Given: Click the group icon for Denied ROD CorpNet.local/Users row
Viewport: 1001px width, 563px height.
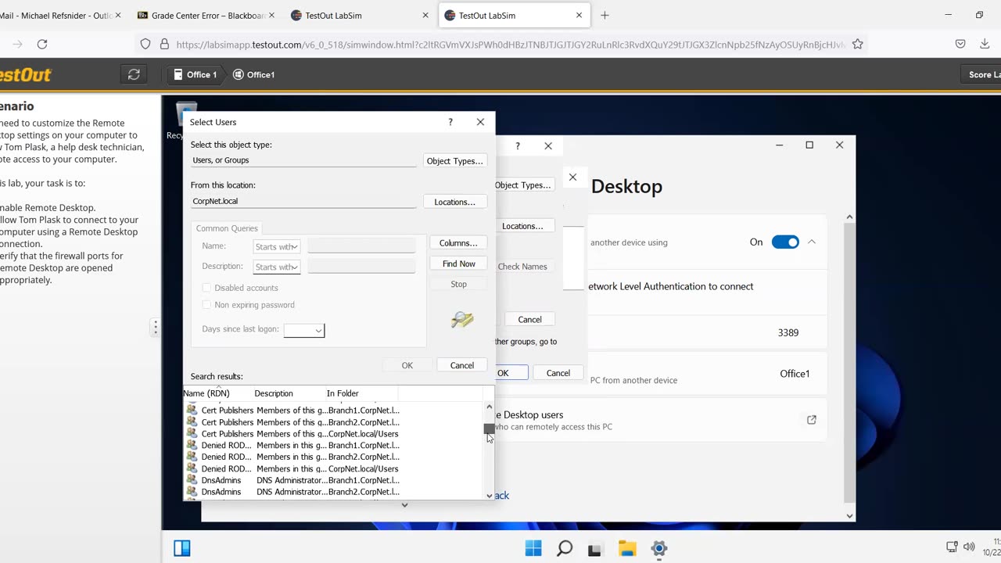Looking at the screenshot, I should click(192, 468).
